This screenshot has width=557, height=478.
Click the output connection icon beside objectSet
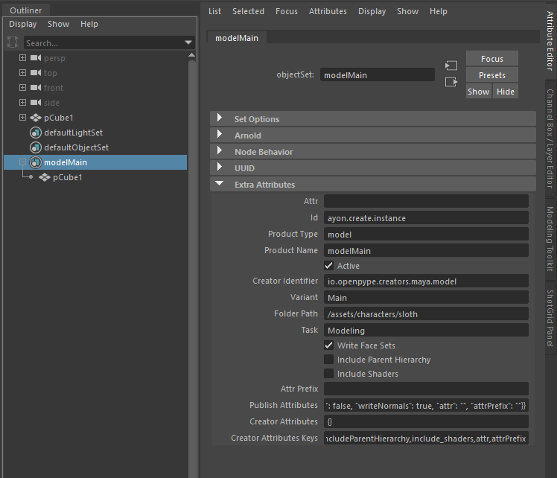[x=451, y=82]
